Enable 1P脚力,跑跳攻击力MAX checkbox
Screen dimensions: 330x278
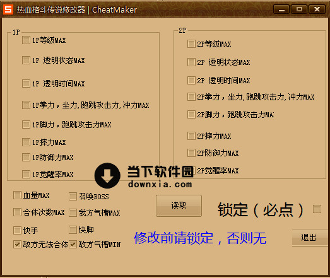click(26, 124)
